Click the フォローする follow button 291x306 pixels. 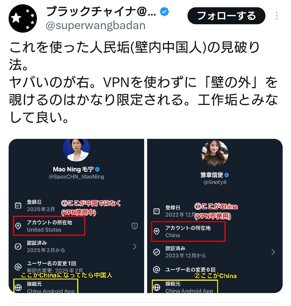click(226, 16)
